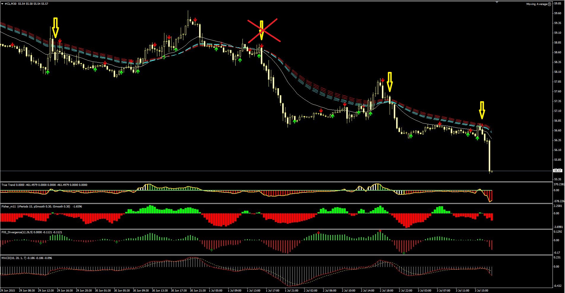This screenshot has height=293, width=565.
Task: Click the current price tag 55.57
Action: point(558,171)
